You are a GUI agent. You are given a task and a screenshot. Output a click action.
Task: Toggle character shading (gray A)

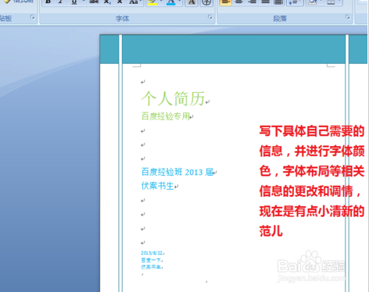click(x=192, y=2)
